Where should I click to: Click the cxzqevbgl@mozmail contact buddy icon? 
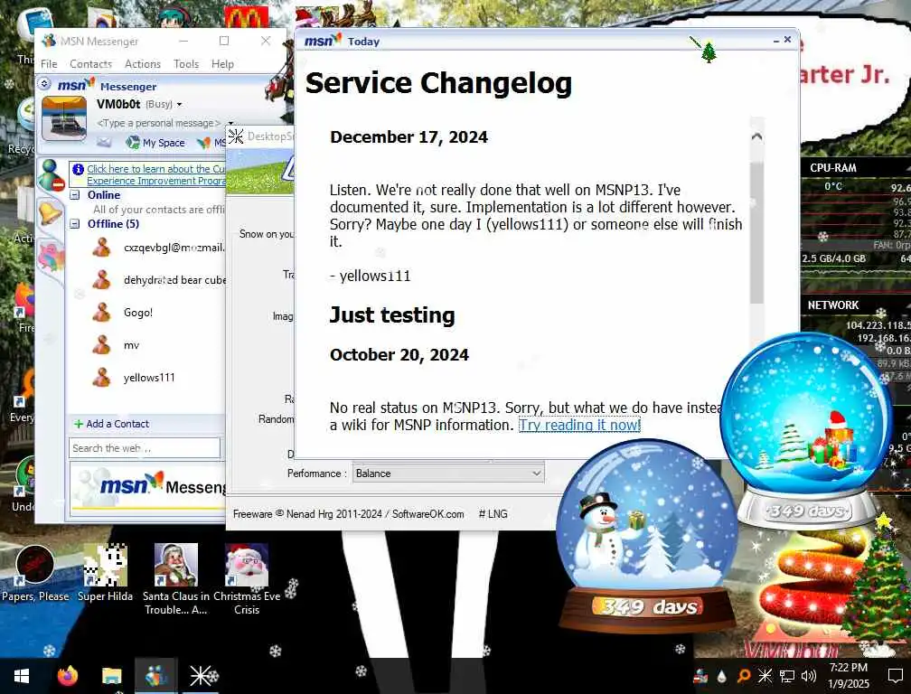(x=101, y=248)
